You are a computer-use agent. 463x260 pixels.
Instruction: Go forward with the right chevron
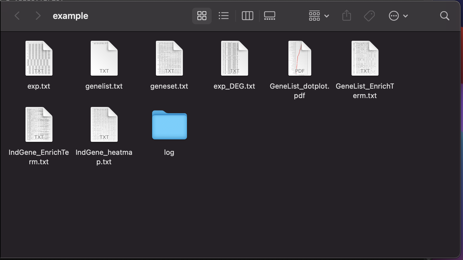coord(38,16)
